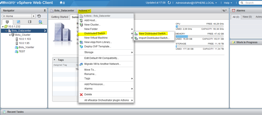Click the host icon for 10.0.1.103
The width and height of the screenshot is (262, 115).
point(17,39)
